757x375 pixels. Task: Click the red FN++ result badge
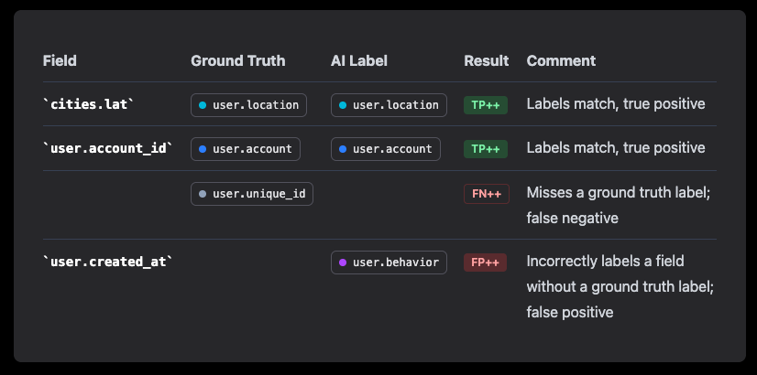pyautogui.click(x=486, y=193)
